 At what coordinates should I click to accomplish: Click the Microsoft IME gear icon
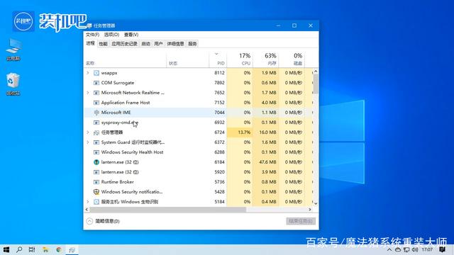(96, 113)
